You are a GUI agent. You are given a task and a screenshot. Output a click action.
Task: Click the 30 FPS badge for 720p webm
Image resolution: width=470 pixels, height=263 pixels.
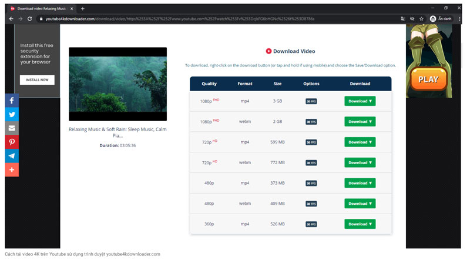(311, 163)
